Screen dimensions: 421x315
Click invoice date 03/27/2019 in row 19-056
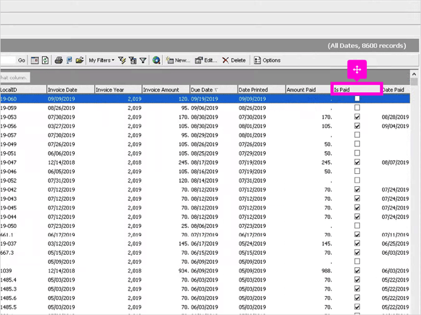click(61, 126)
